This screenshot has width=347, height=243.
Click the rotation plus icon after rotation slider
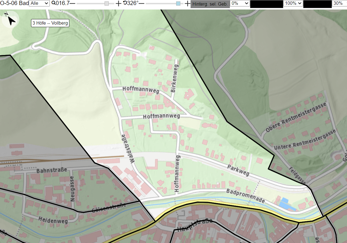tap(187, 3)
